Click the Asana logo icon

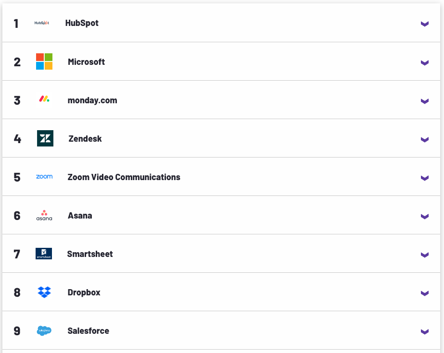click(44, 215)
